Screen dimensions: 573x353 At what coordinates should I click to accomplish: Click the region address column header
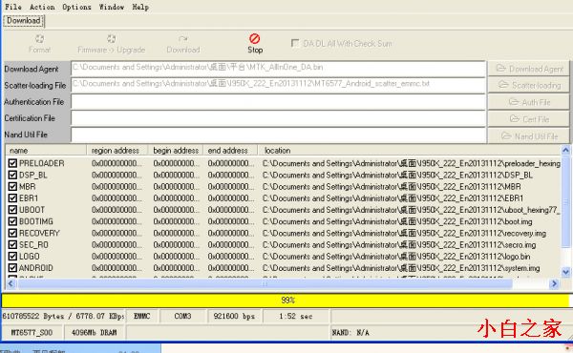tap(117, 151)
